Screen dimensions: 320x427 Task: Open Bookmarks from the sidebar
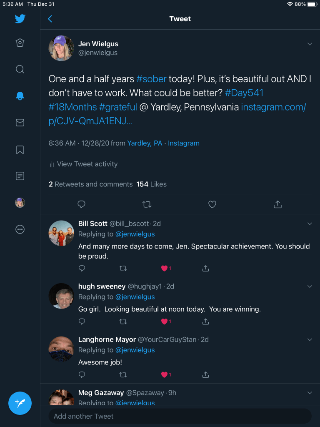tap(20, 150)
